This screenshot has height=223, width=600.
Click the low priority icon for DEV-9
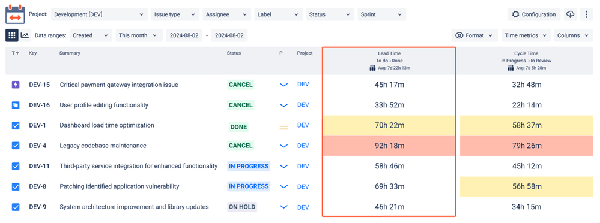[283, 207]
